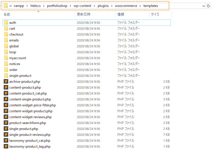Select the folder name myaccount

click(x=18, y=58)
